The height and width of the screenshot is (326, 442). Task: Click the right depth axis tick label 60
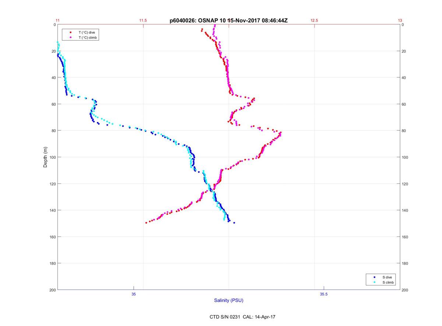click(x=404, y=104)
